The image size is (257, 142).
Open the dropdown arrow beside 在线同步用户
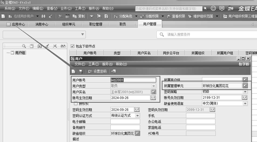(38, 16)
